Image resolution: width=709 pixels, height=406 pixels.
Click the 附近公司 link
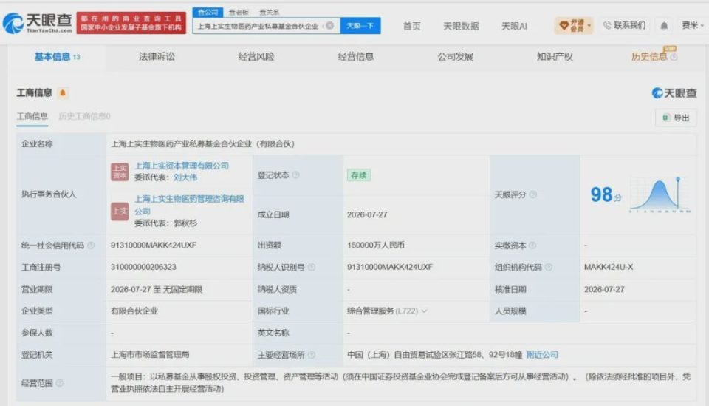(x=542, y=355)
